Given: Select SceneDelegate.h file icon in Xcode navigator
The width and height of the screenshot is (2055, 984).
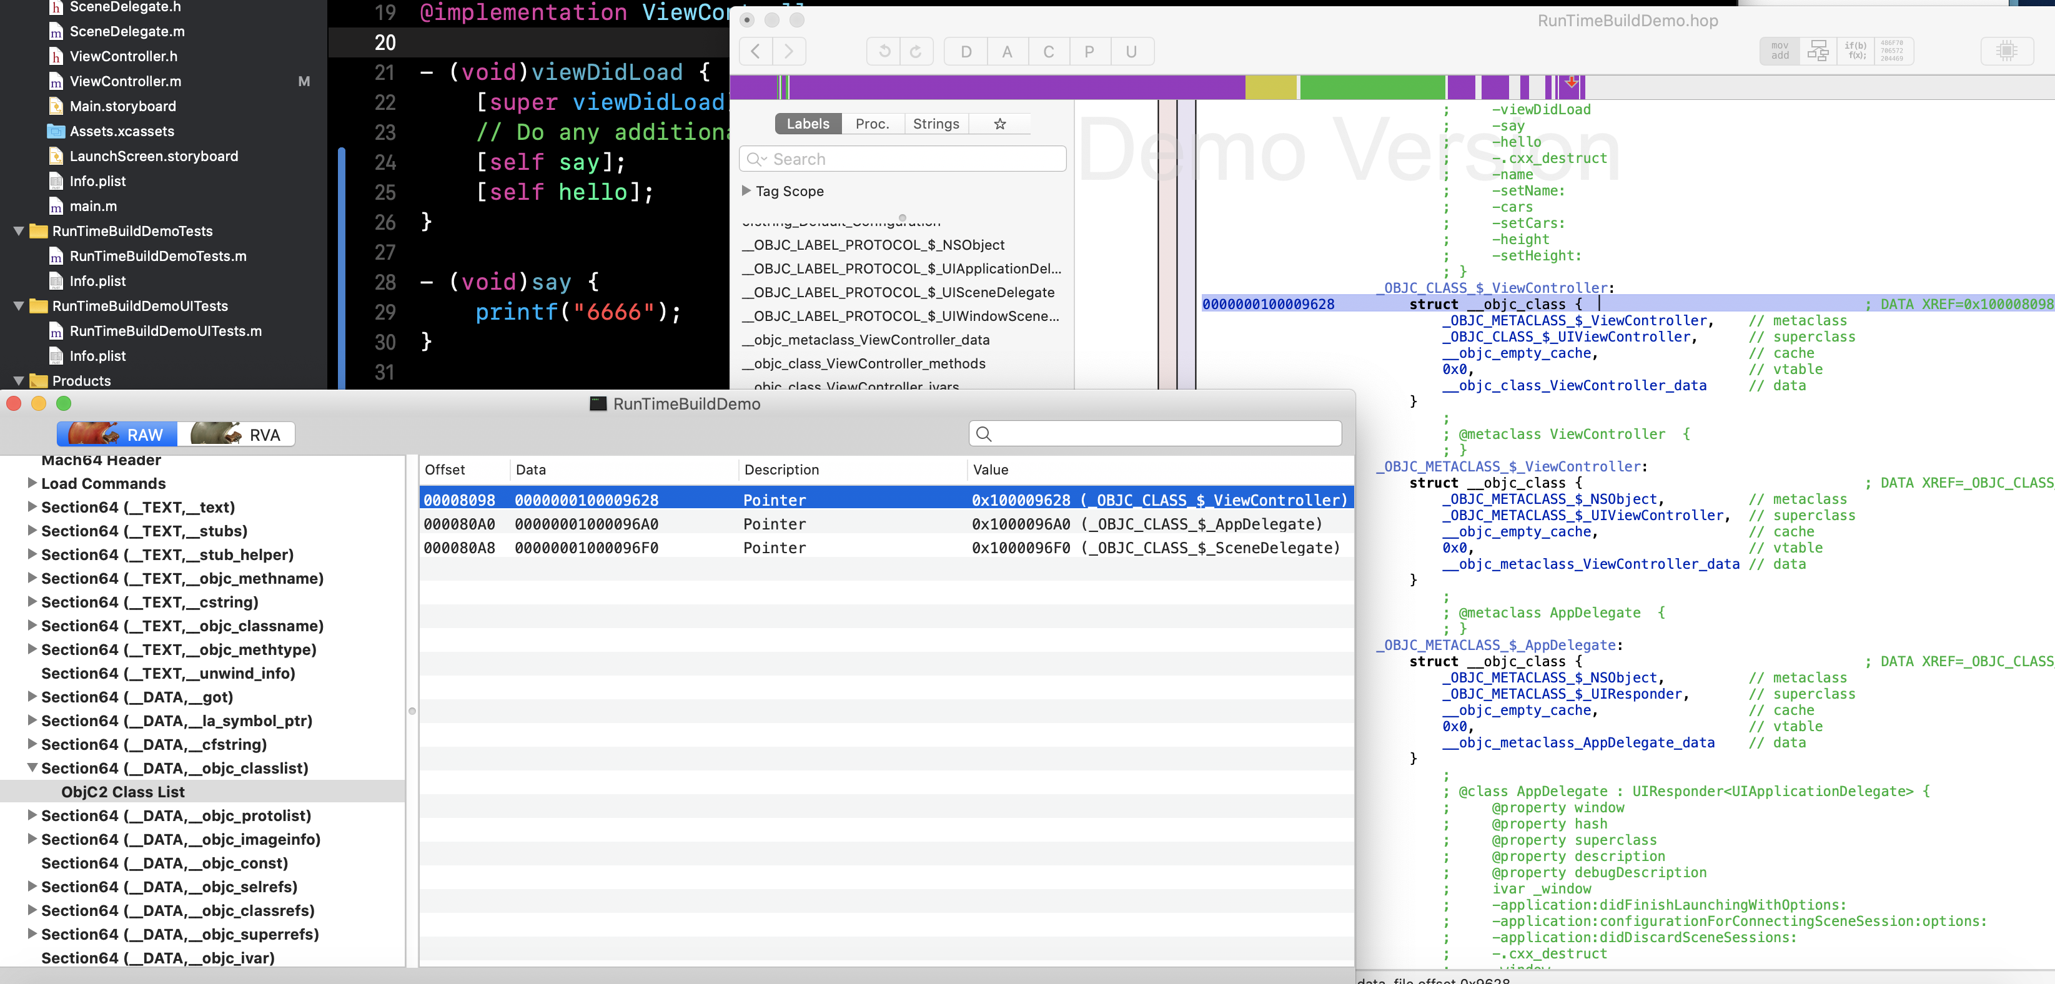Looking at the screenshot, I should (56, 7).
